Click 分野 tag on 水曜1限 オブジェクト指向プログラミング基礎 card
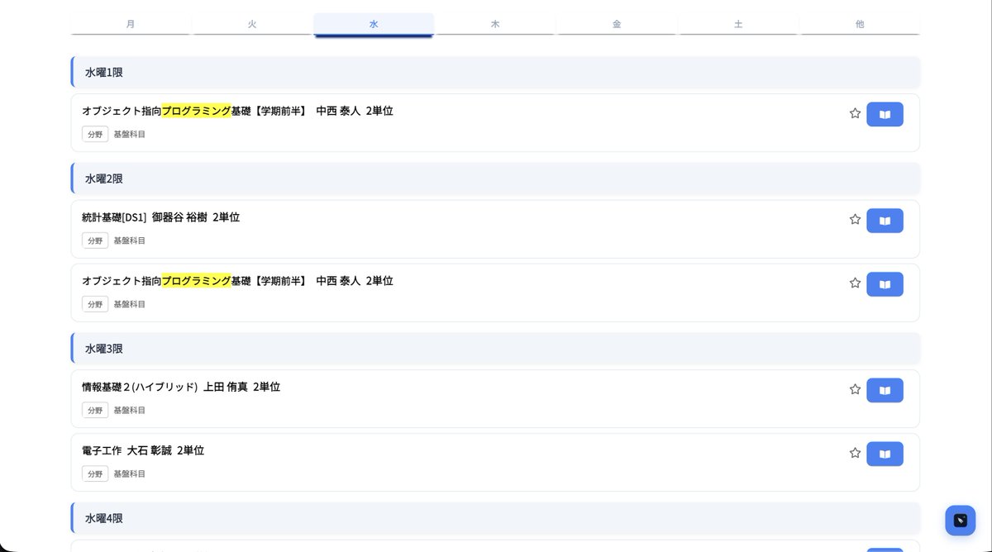 [95, 134]
